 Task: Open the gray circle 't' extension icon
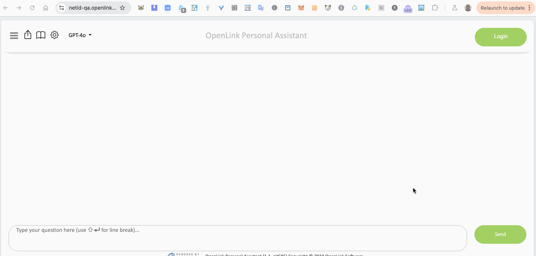[341, 8]
